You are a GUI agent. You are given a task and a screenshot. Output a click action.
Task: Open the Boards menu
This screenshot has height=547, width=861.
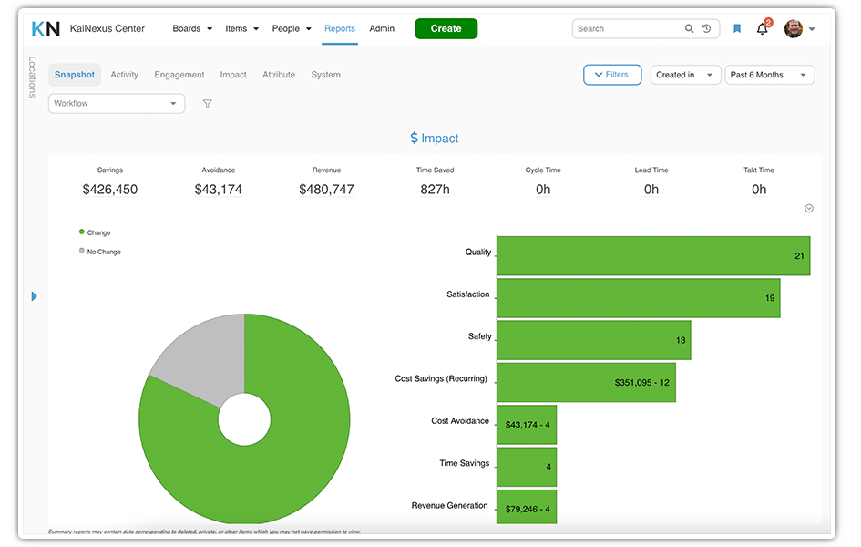(192, 29)
